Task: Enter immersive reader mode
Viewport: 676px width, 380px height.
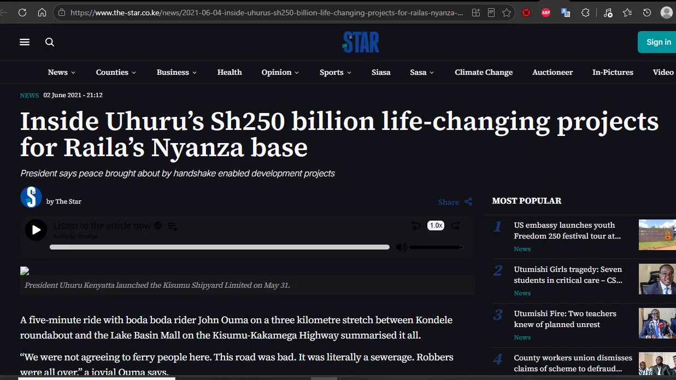Action: (x=491, y=13)
